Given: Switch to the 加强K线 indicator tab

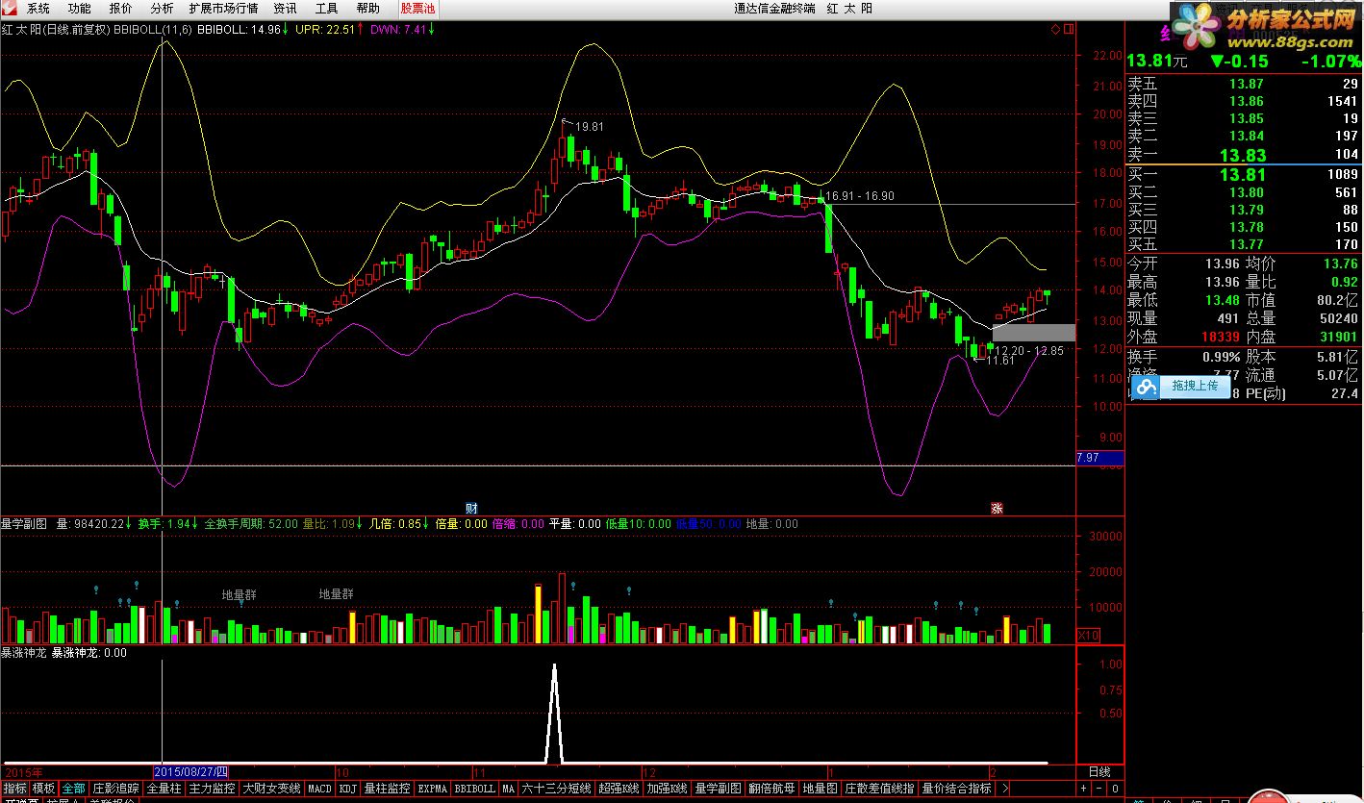Looking at the screenshot, I should [x=668, y=788].
